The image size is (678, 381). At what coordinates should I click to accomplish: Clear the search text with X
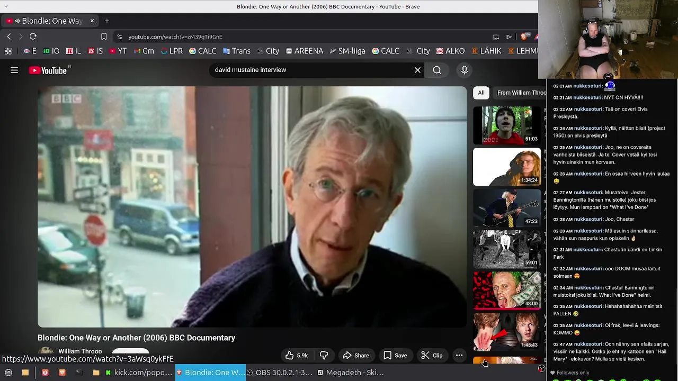(417, 70)
